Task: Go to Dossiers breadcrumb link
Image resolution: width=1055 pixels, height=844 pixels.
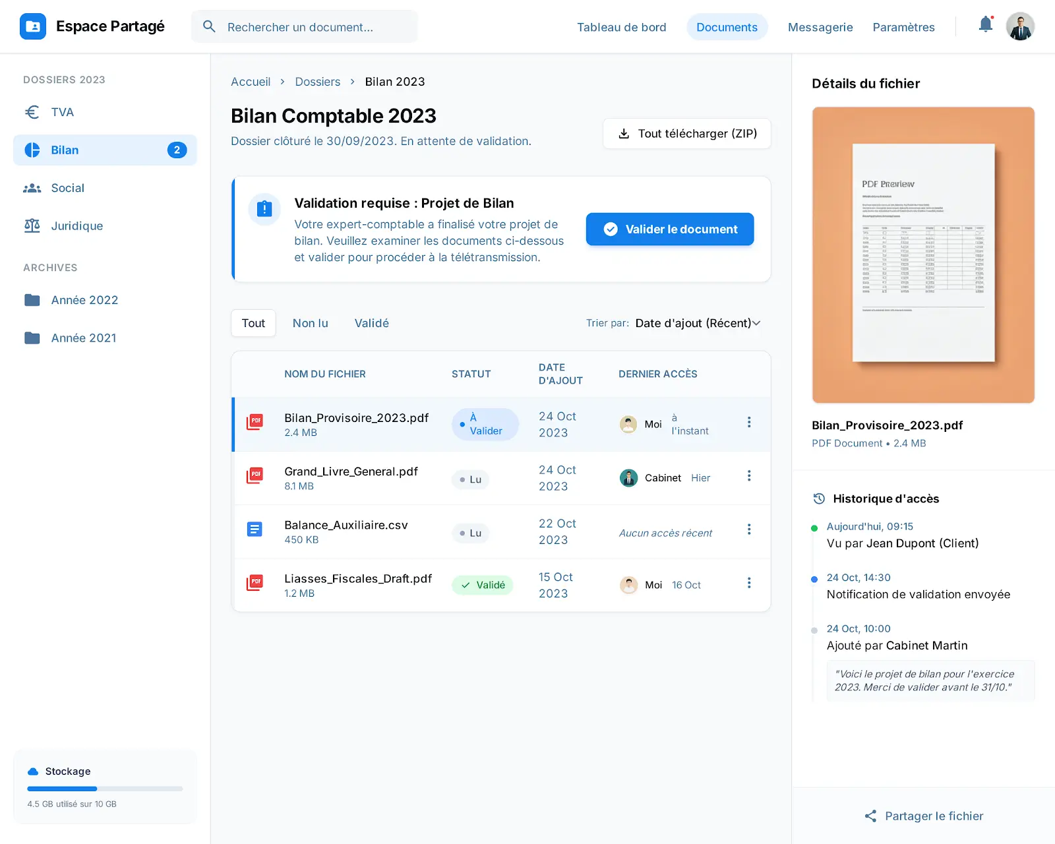Action: (x=317, y=82)
